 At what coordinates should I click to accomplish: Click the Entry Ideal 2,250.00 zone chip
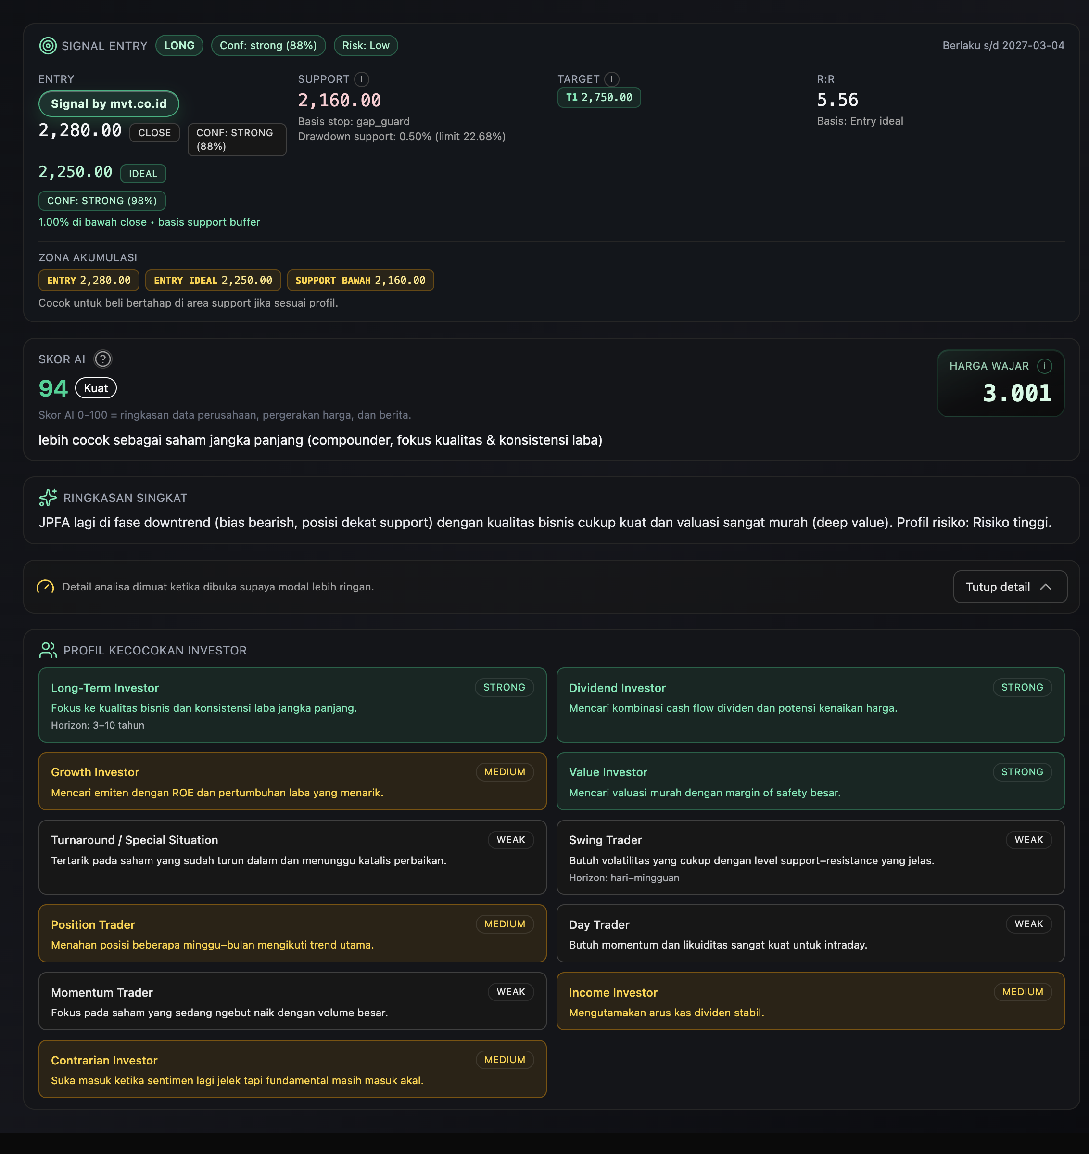click(213, 281)
